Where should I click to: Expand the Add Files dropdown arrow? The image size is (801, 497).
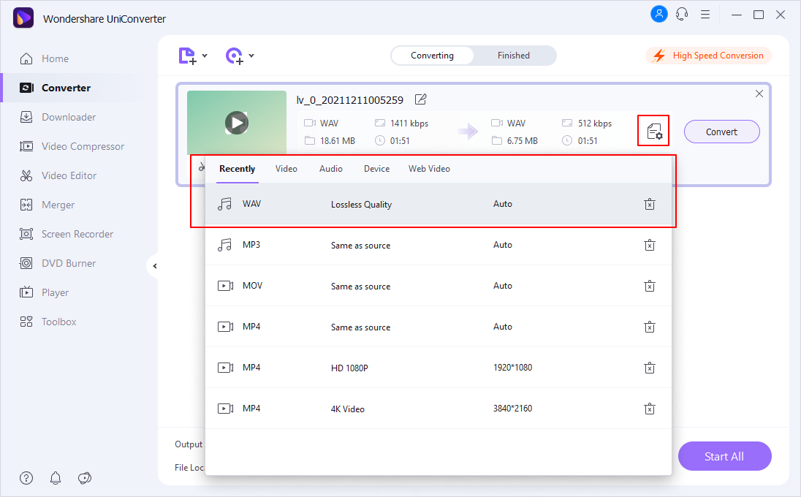click(x=205, y=56)
